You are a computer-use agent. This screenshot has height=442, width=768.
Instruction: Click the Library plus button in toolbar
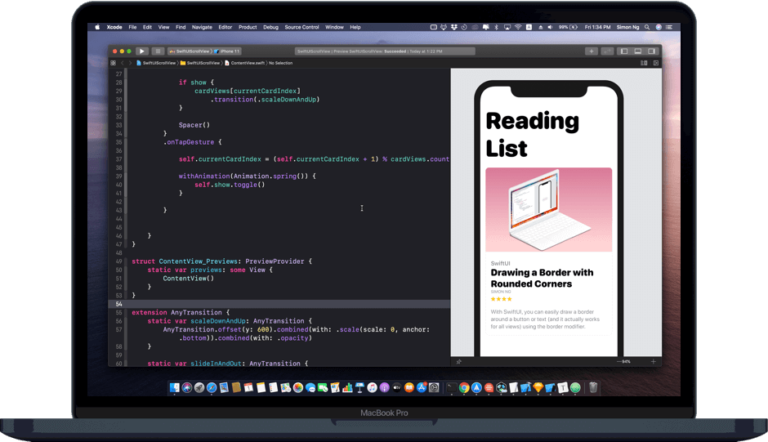(591, 51)
